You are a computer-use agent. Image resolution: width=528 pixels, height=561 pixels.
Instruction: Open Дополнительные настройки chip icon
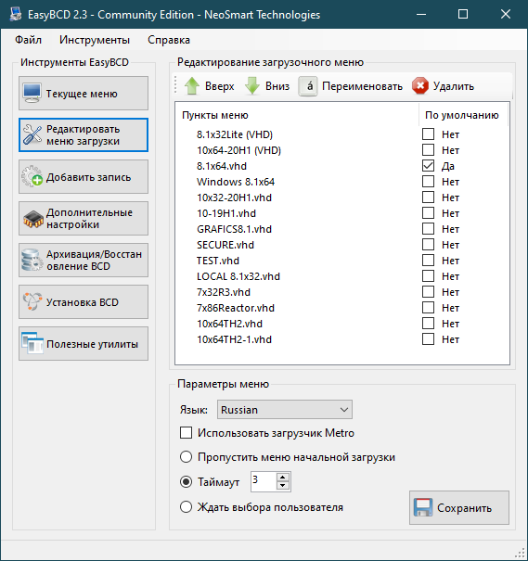pos(32,219)
